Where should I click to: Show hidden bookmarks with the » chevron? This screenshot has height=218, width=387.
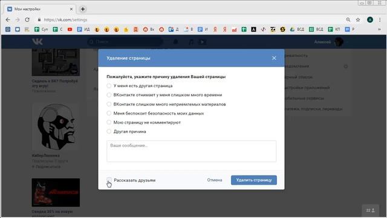click(379, 30)
